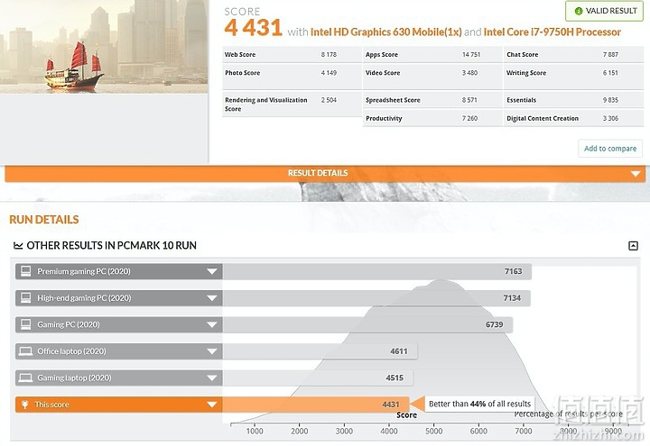
Task: Click the High-end gaming PC (2020) label
Action: 84,298
